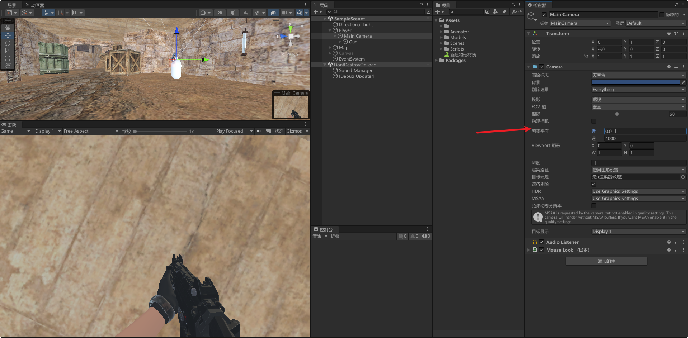Select Sound Manager in hierarchy

point(355,71)
